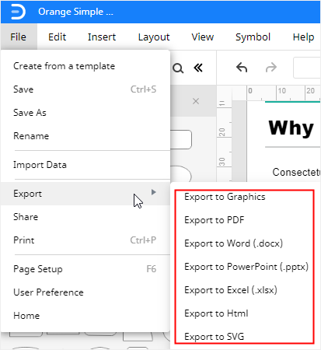Click the redo arrow icon
This screenshot has height=350, width=321.
coord(271,68)
